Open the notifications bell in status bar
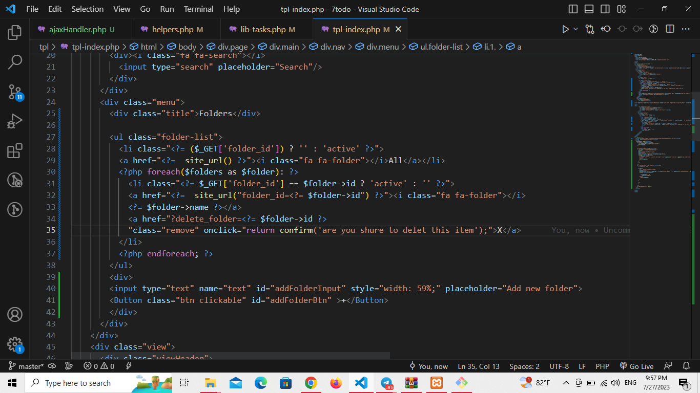 [686, 366]
